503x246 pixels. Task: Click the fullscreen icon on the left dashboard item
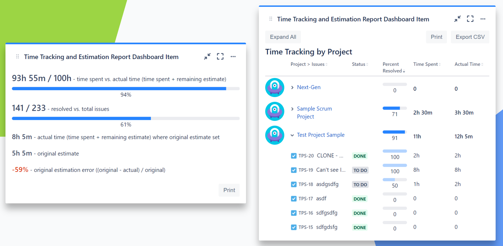[x=220, y=56]
